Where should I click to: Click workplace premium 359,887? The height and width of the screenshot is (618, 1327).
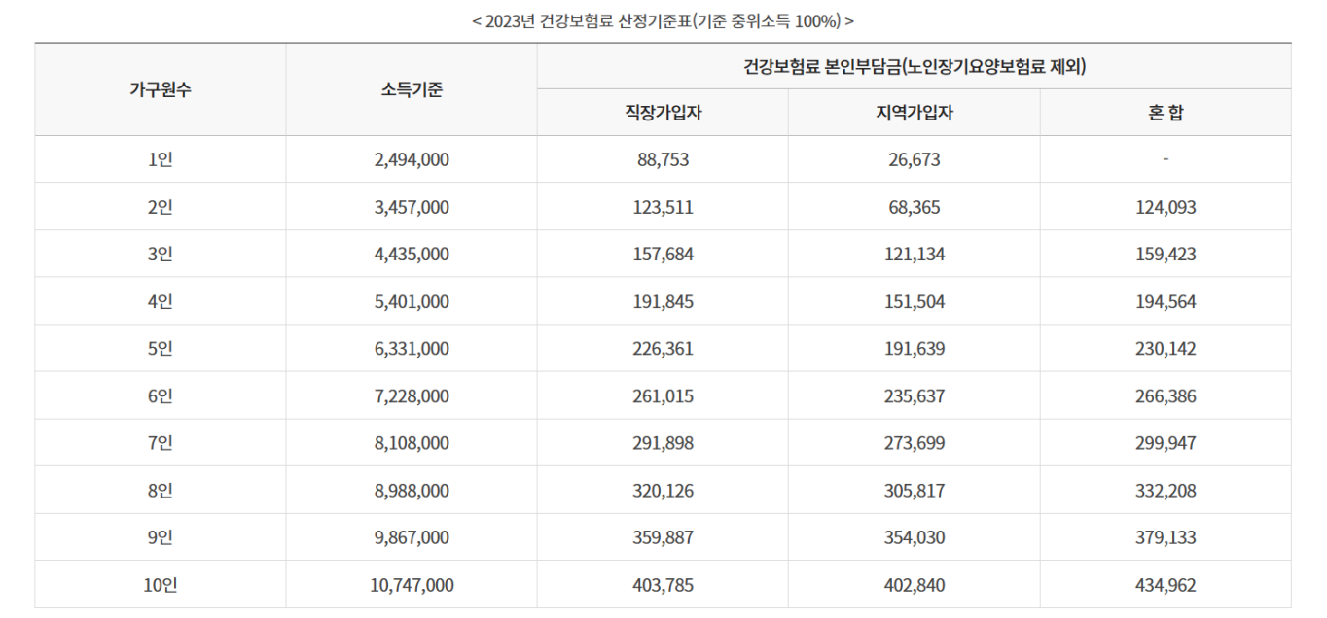pyautogui.click(x=663, y=537)
